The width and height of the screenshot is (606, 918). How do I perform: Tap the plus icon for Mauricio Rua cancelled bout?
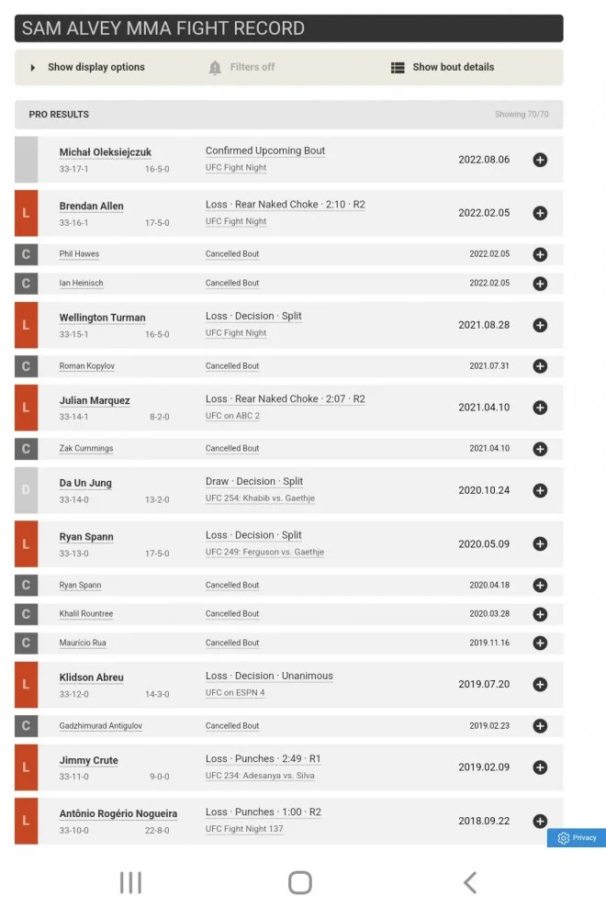[x=540, y=643]
